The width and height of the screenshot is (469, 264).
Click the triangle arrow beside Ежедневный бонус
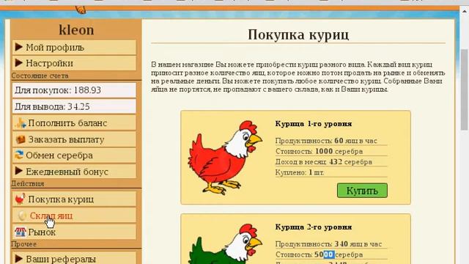click(x=19, y=171)
